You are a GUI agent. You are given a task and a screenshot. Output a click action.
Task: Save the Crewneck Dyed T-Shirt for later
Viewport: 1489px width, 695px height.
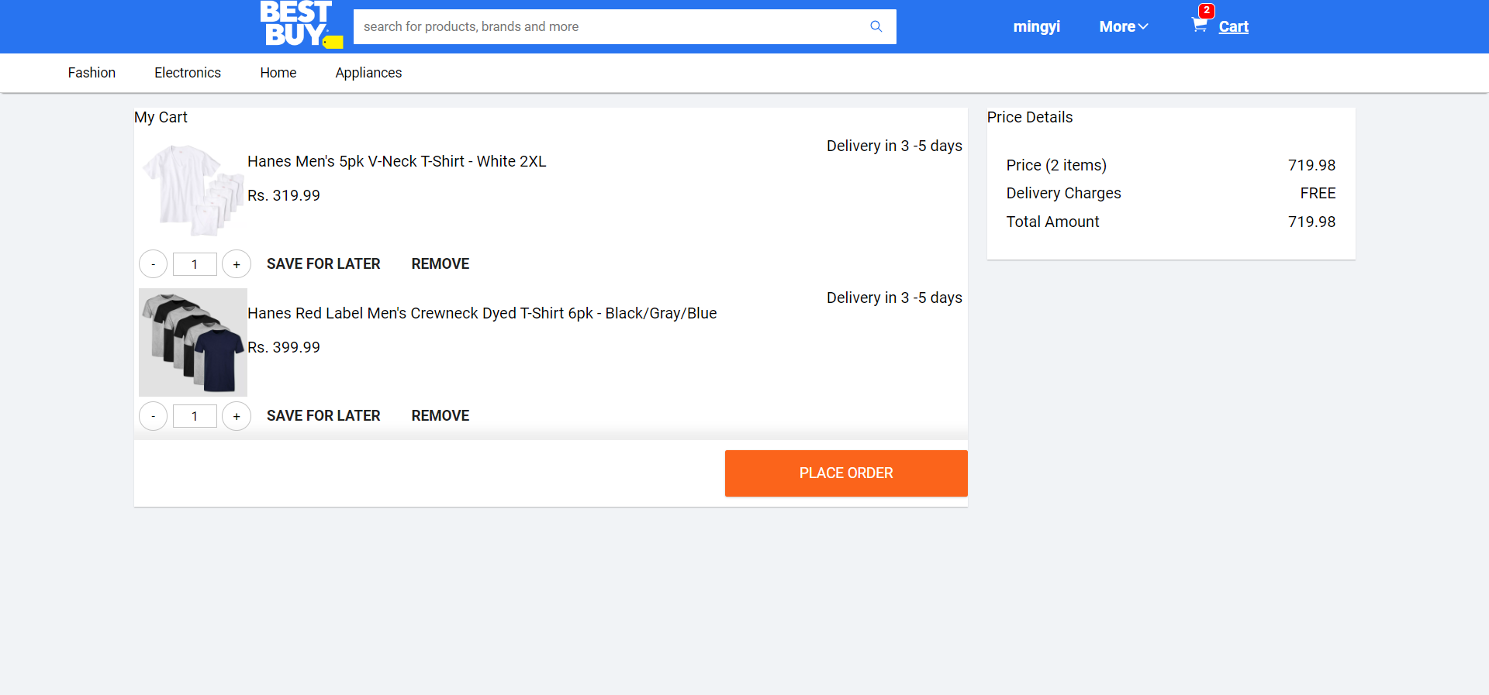coord(323,416)
